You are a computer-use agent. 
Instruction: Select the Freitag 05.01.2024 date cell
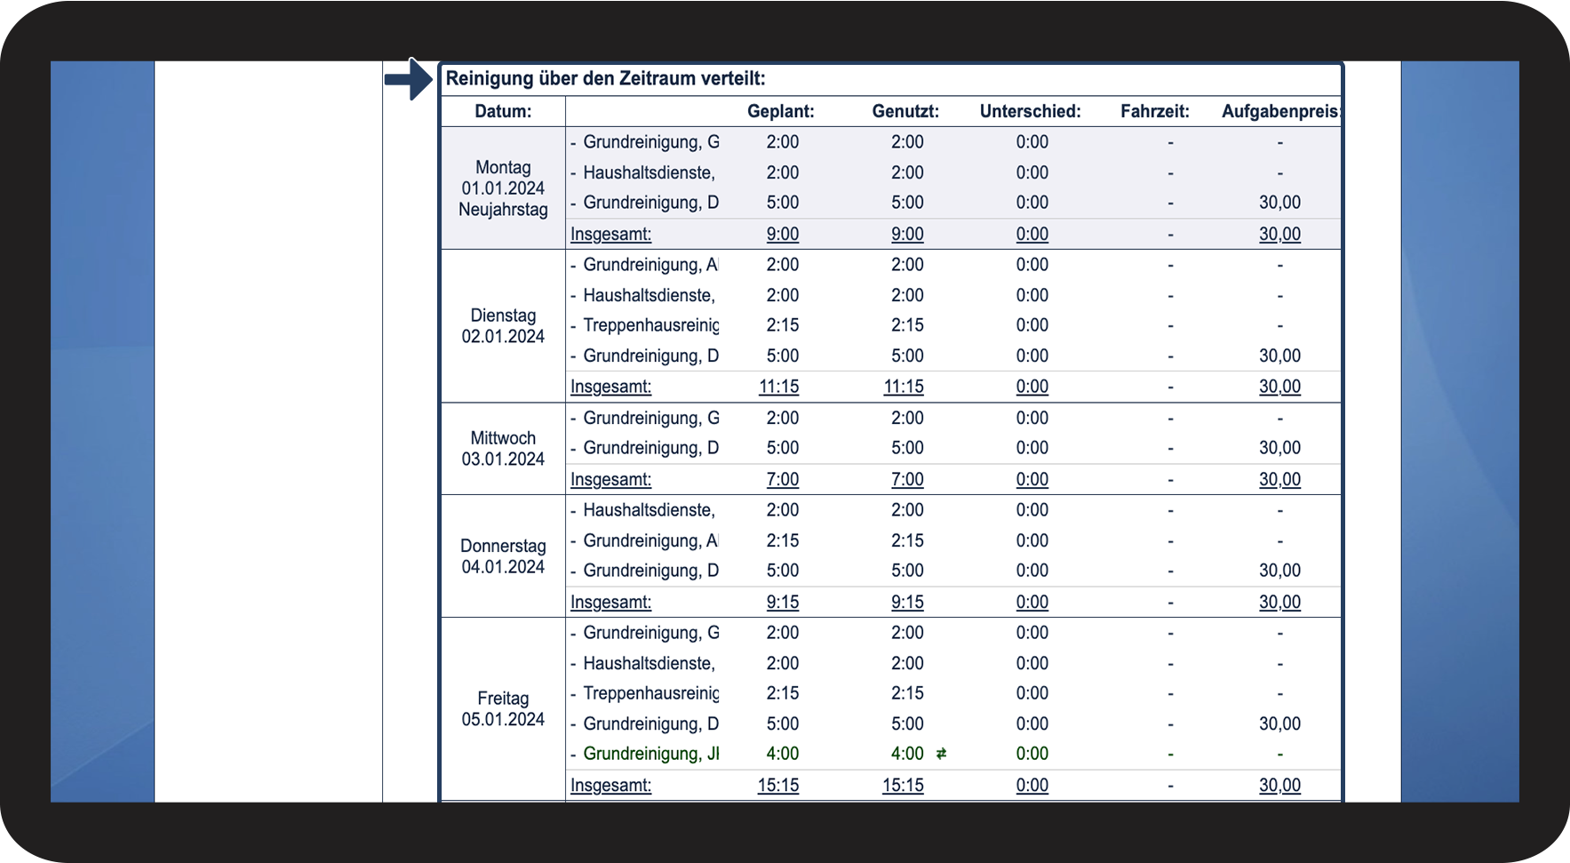(x=503, y=709)
